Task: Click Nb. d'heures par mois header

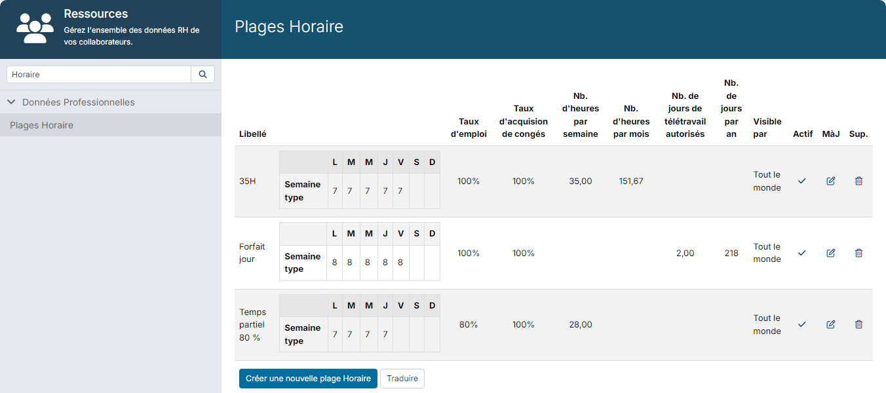Action: click(x=631, y=121)
